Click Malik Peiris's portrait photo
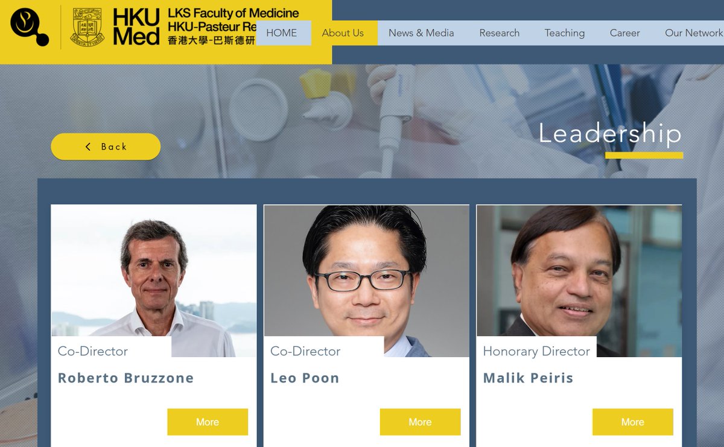The image size is (724, 447). [x=579, y=281]
